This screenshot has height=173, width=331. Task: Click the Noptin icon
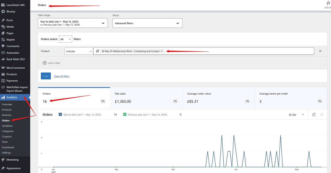(3, 40)
